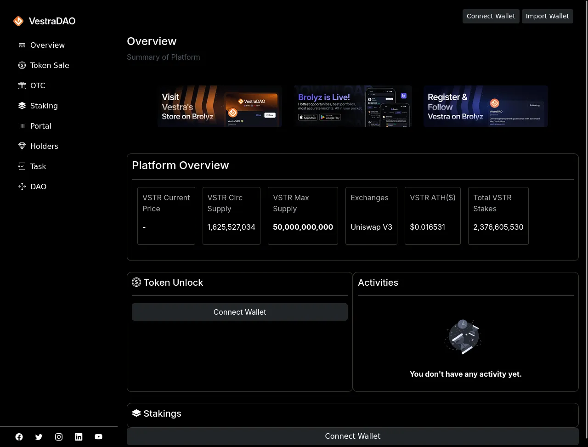Click the OTC bank icon

click(x=22, y=85)
